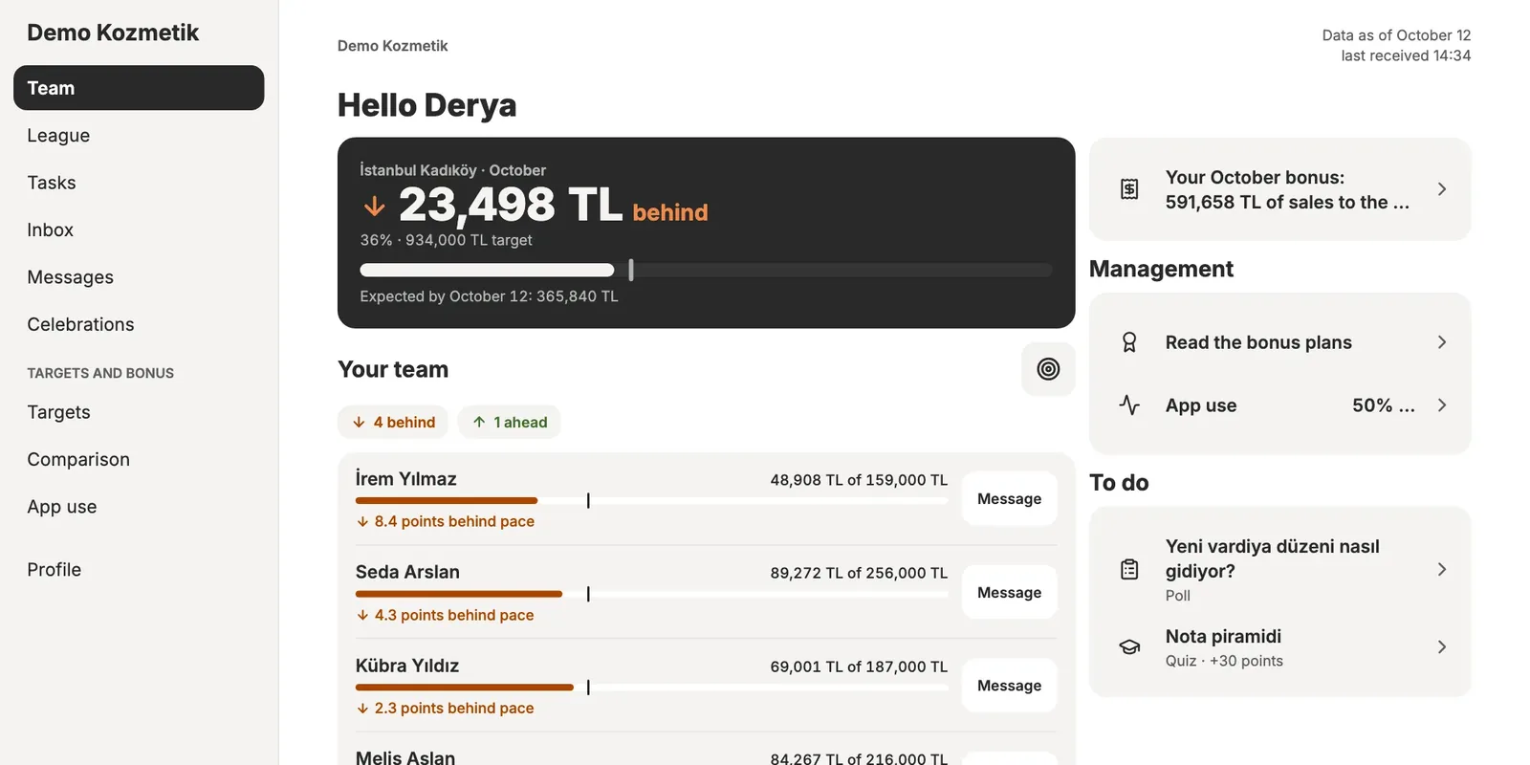
Task: Open chevron for Read the bonus plans
Action: pos(1442,342)
